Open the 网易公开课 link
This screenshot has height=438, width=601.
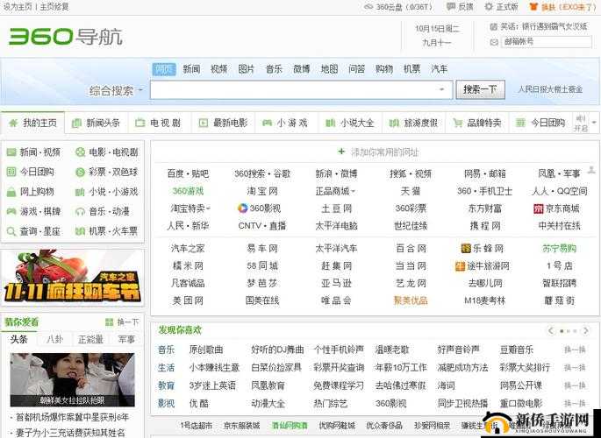click(x=521, y=385)
